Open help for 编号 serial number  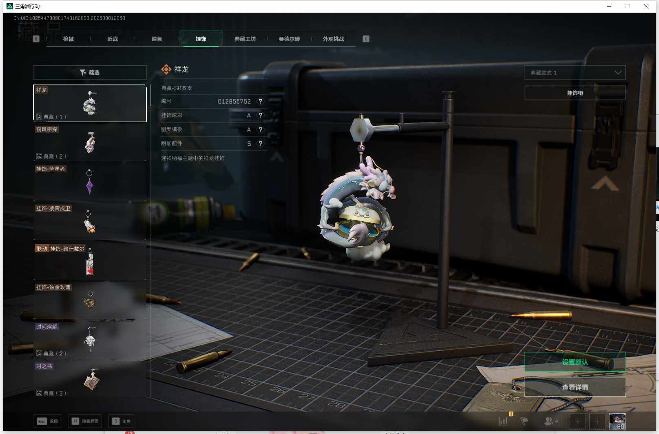click(x=260, y=101)
